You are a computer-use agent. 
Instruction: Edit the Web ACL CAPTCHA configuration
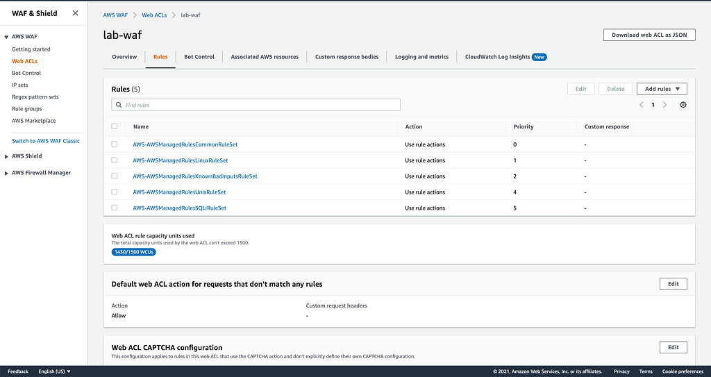point(674,347)
